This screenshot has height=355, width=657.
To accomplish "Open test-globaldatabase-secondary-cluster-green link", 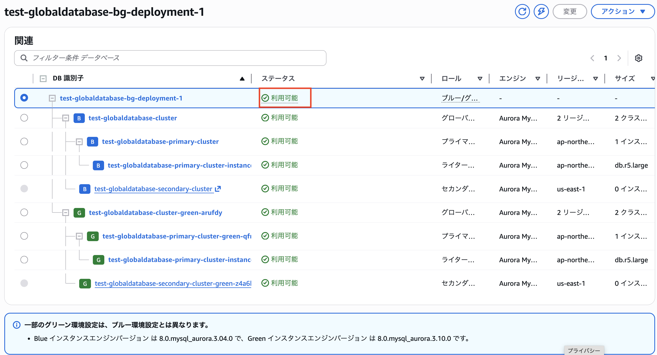I will coord(173,283).
